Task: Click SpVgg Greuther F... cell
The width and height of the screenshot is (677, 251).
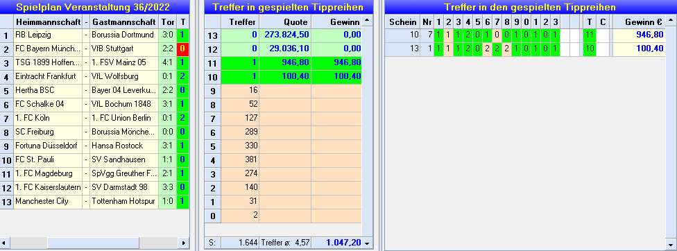Action: click(x=124, y=174)
